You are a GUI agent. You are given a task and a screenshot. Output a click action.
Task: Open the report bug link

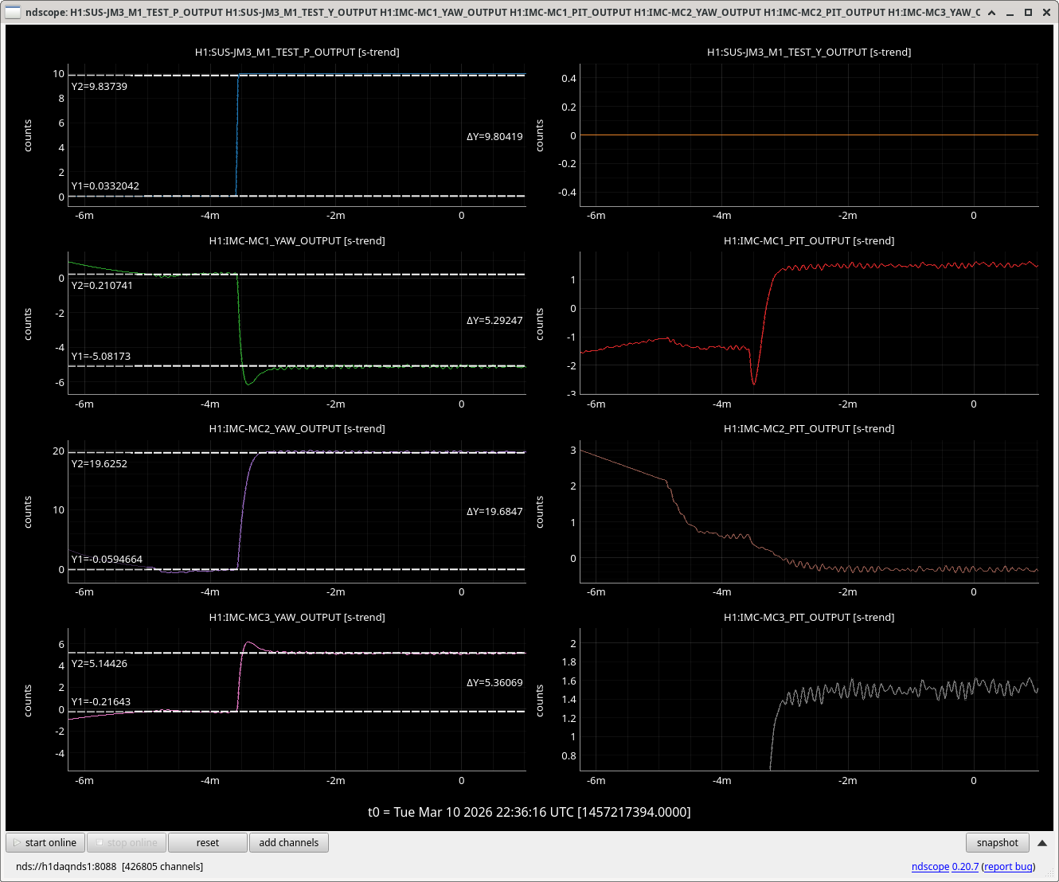(1008, 866)
